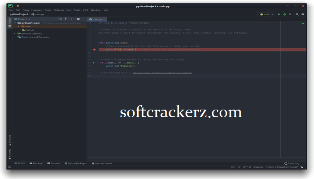The image size is (314, 179).
Task: Open Python 3.9 interpreter selector
Action: click(x=282, y=167)
